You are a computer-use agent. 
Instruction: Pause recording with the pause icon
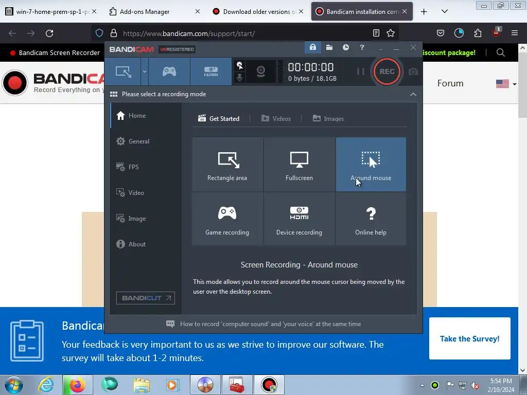(x=361, y=71)
